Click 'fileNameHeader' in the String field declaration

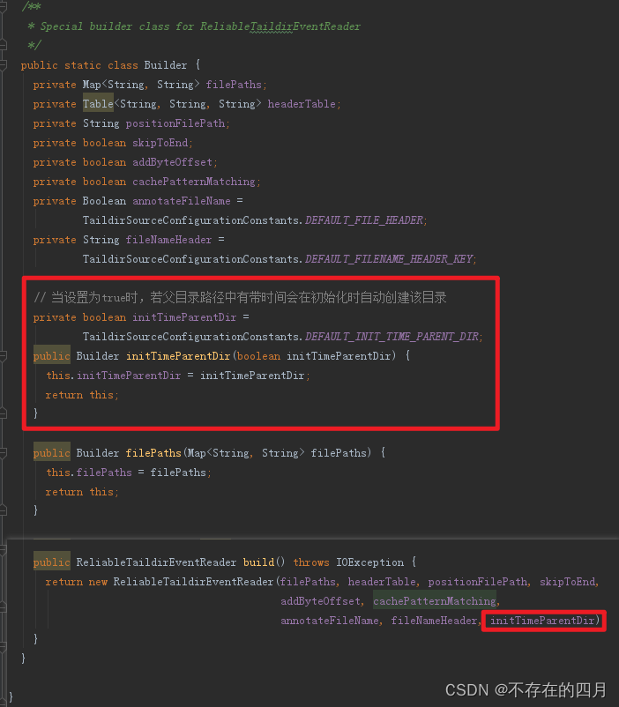pyautogui.click(x=168, y=240)
